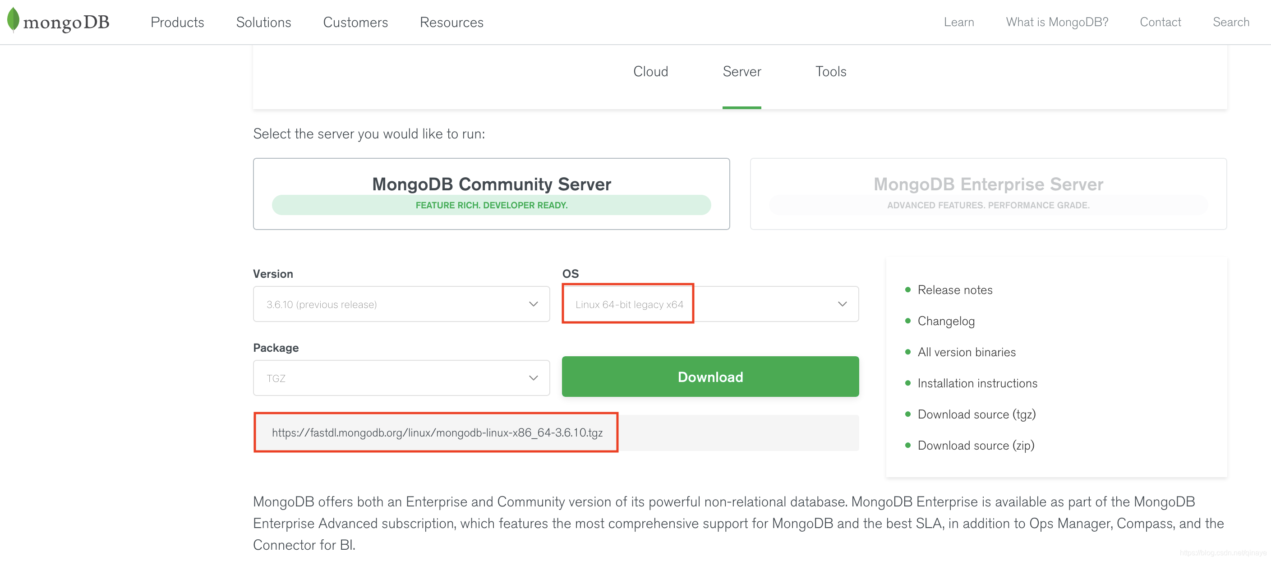Screen dimensions: 1271x561
Task: Open Installation instructions link
Action: [x=977, y=383]
